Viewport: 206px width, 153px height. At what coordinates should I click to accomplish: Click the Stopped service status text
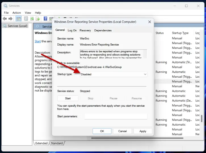[x=85, y=91]
